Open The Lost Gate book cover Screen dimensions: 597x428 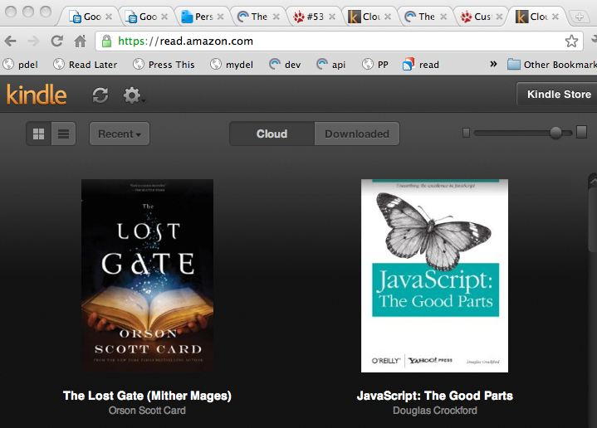[x=147, y=275]
